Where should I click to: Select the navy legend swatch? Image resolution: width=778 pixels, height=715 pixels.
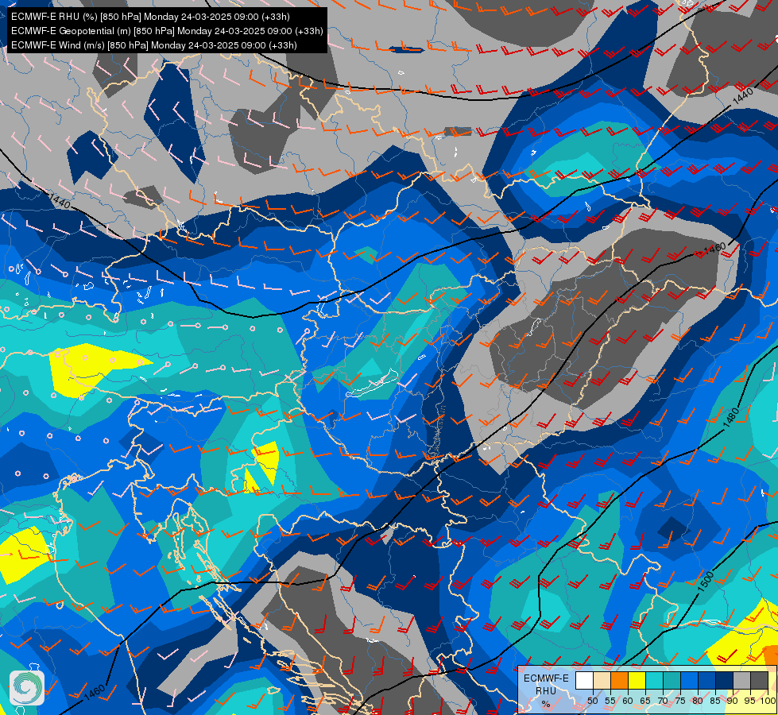click(x=725, y=680)
